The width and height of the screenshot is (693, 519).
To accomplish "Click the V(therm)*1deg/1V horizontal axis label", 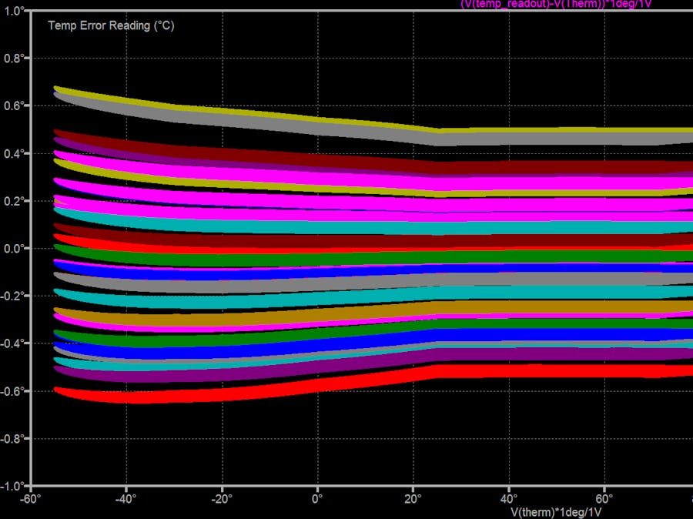I will pyautogui.click(x=556, y=511).
